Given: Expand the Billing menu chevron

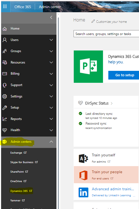Looking at the screenshot, I should [x=51, y=74].
